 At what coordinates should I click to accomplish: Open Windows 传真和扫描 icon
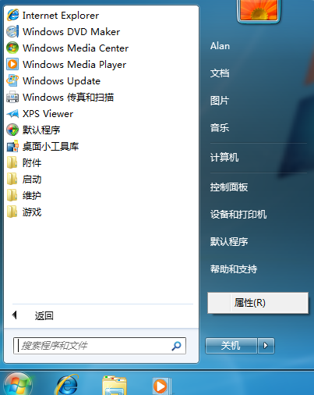(x=12, y=97)
